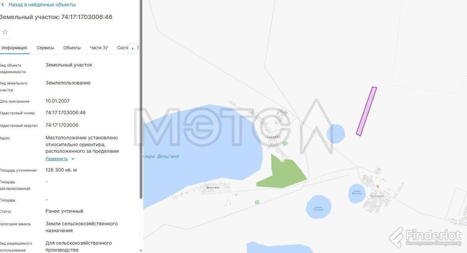Click tabs scroll-right arrow icon
The width and height of the screenshot is (467, 253).
tap(133, 48)
